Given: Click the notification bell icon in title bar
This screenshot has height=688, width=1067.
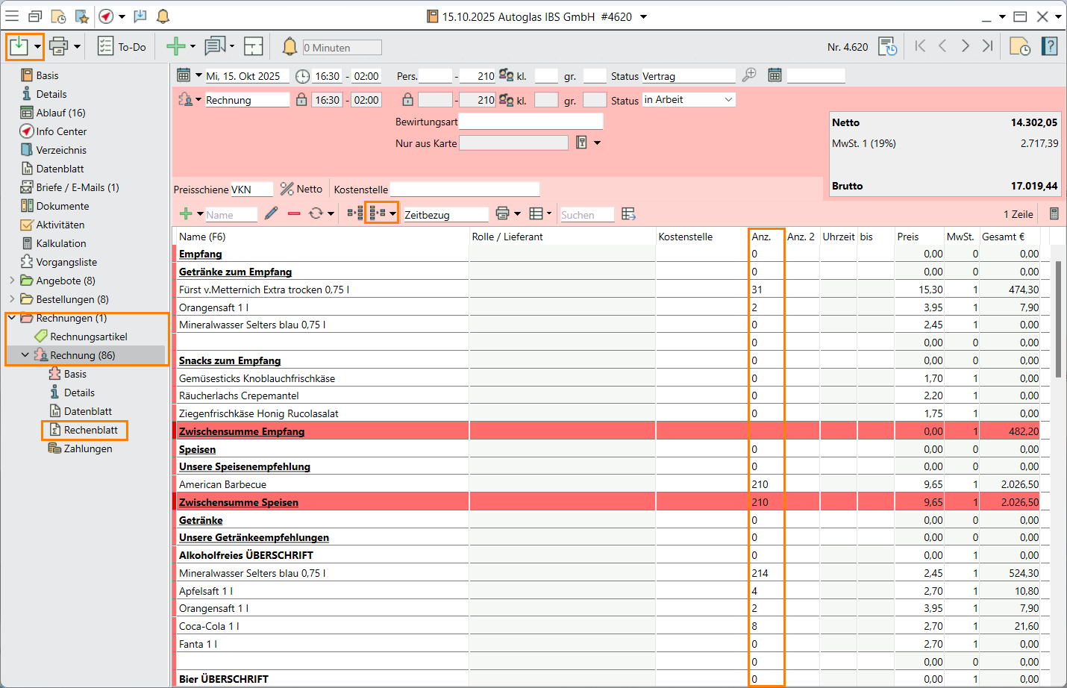Looking at the screenshot, I should 163,16.
